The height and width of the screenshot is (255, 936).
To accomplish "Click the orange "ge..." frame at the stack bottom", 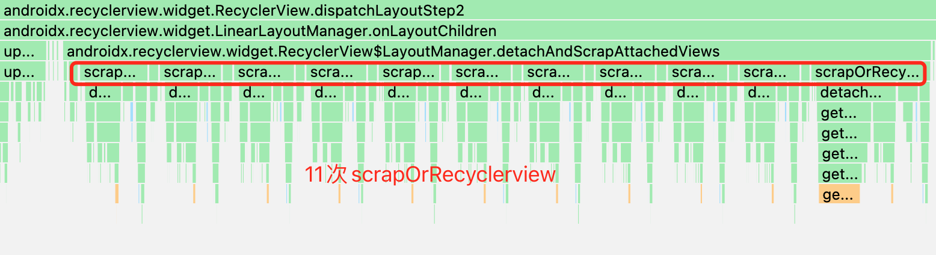I will (x=839, y=195).
